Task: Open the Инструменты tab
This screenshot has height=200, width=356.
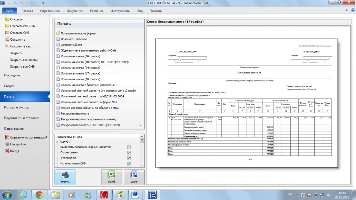Action: 120,11
